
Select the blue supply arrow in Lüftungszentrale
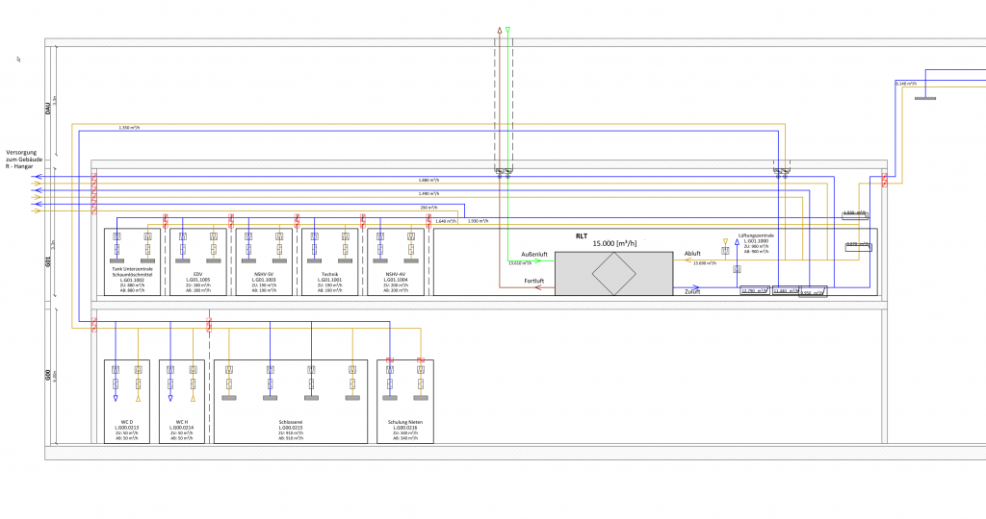737,242
